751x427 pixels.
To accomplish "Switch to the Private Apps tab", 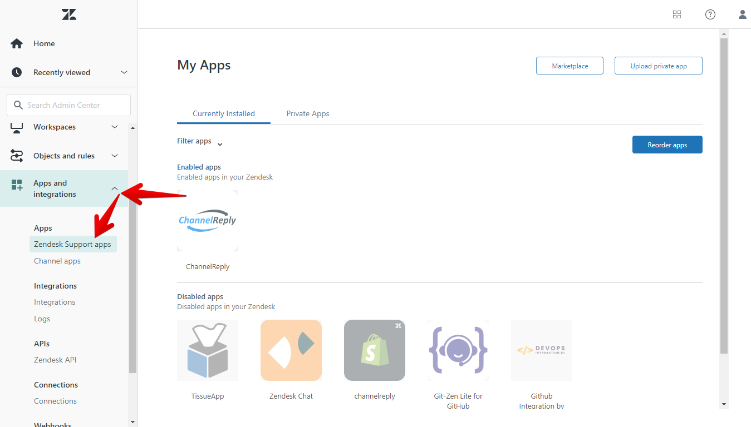I will (x=308, y=113).
